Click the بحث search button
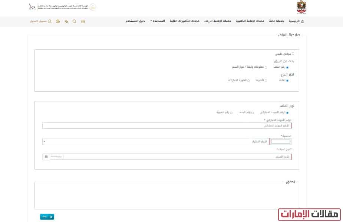The width and height of the screenshot is (343, 222). 47,216
